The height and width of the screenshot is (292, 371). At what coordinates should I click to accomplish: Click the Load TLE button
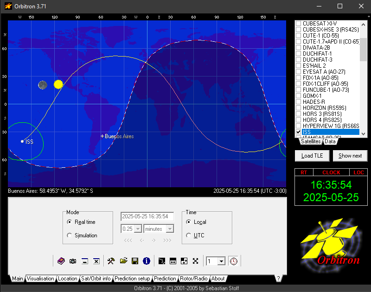coord(312,156)
